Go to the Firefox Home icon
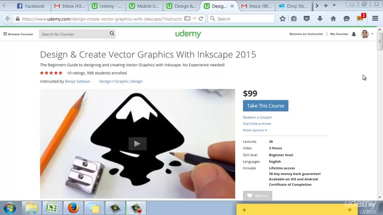This screenshot has height=215, width=383. click(x=333, y=19)
